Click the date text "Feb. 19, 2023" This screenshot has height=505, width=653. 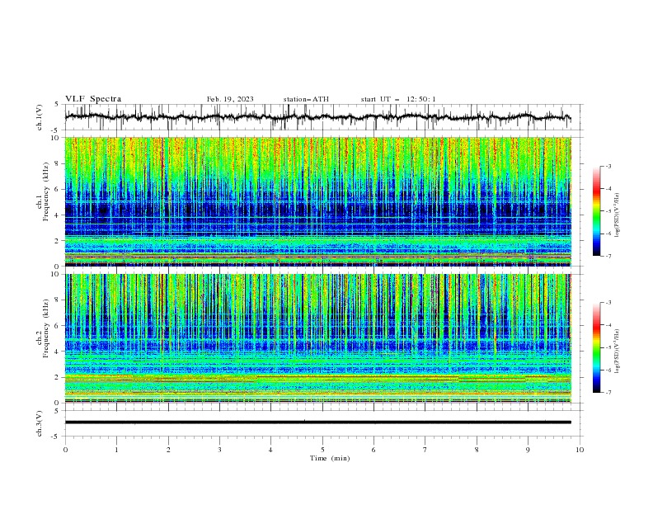(x=230, y=99)
